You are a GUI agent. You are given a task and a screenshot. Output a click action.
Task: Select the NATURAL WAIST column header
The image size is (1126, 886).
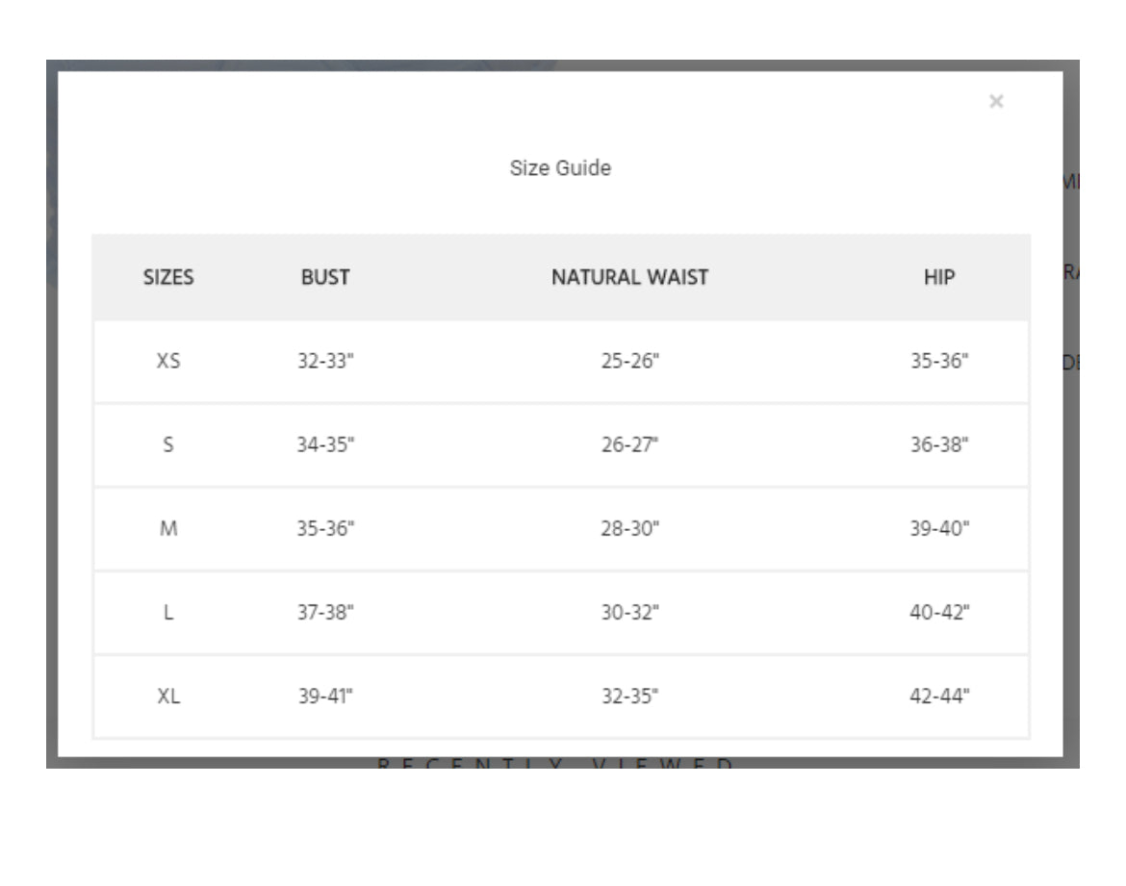(629, 277)
